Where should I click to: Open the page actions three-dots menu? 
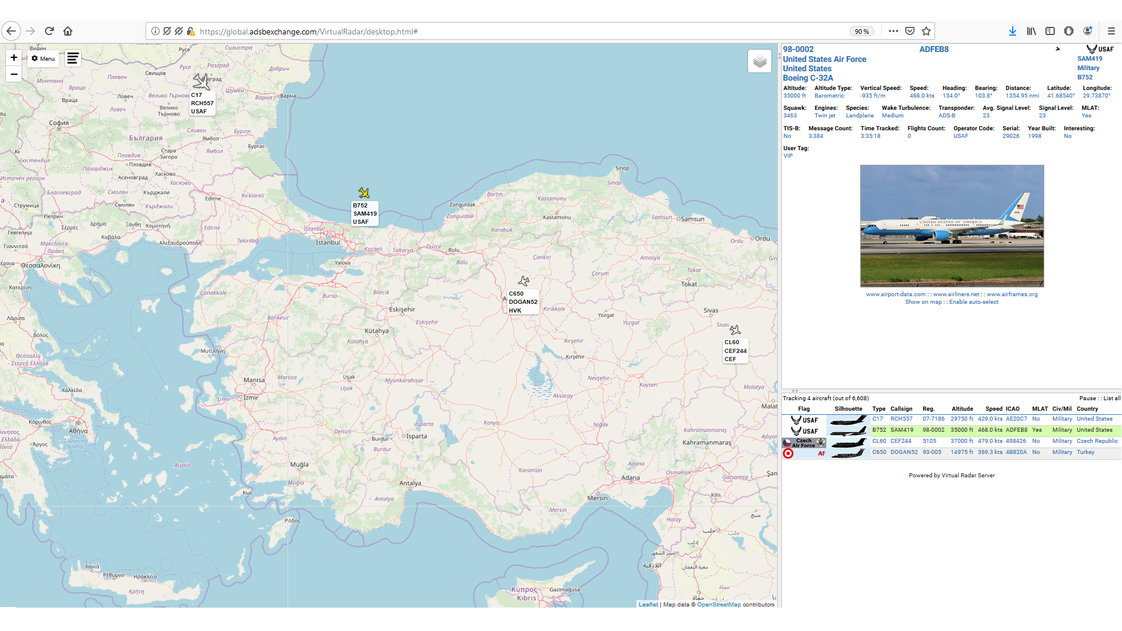(893, 32)
